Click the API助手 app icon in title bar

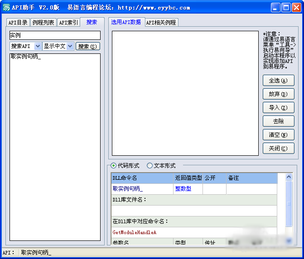point(7,8)
